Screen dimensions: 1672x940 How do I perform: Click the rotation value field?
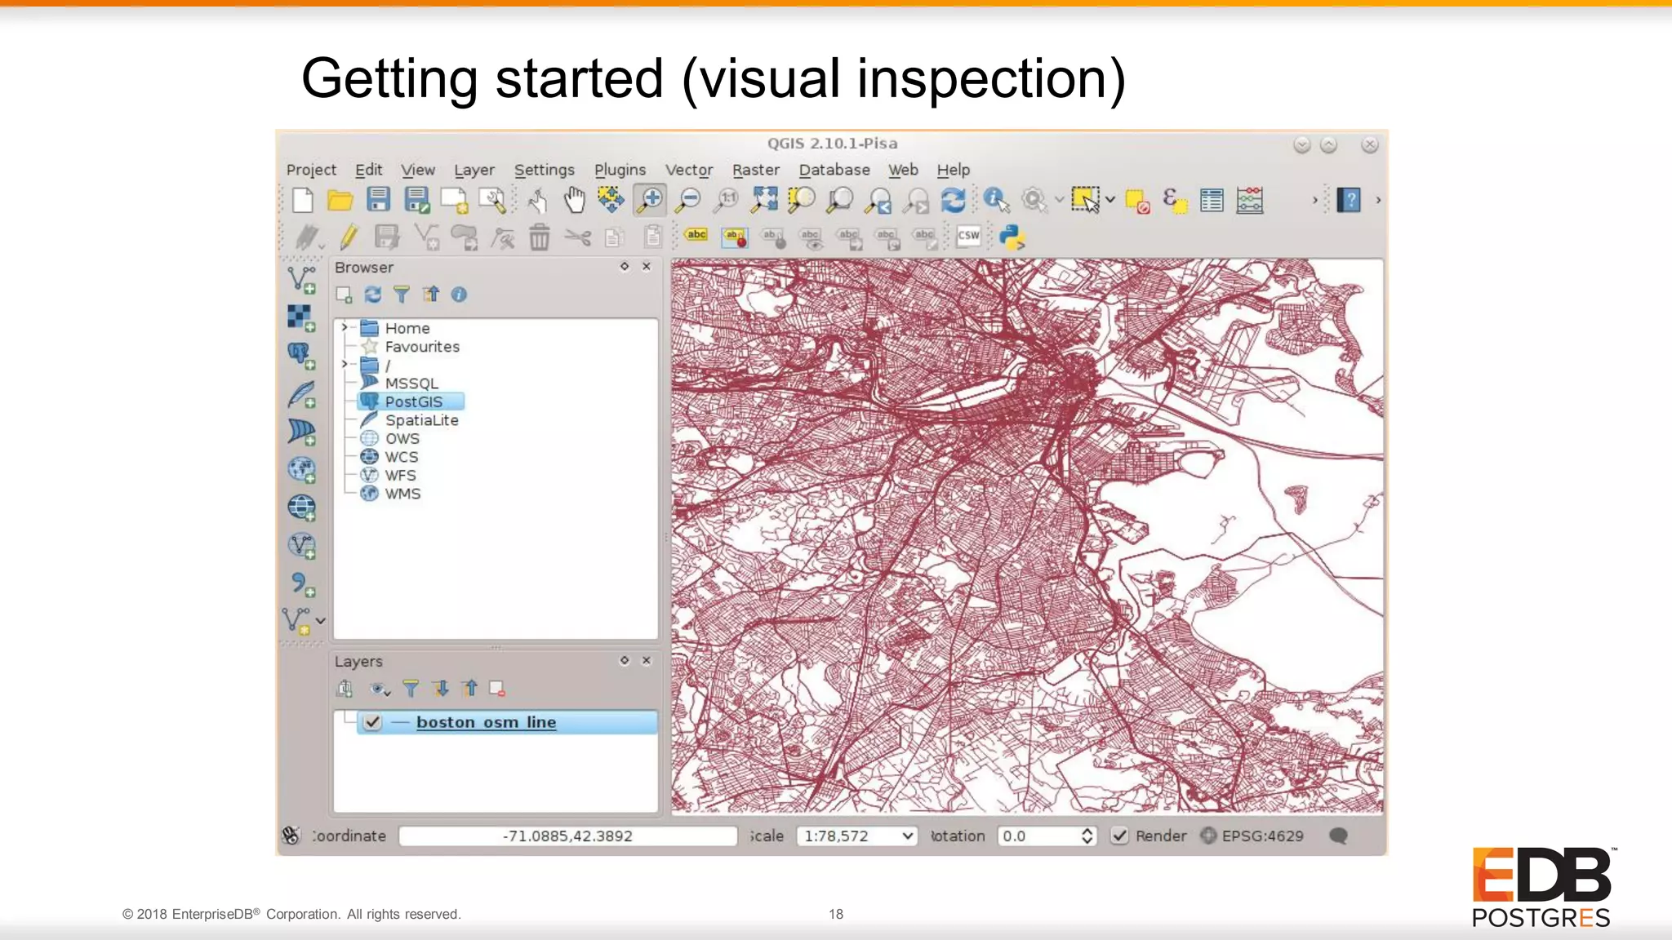pos(1038,836)
